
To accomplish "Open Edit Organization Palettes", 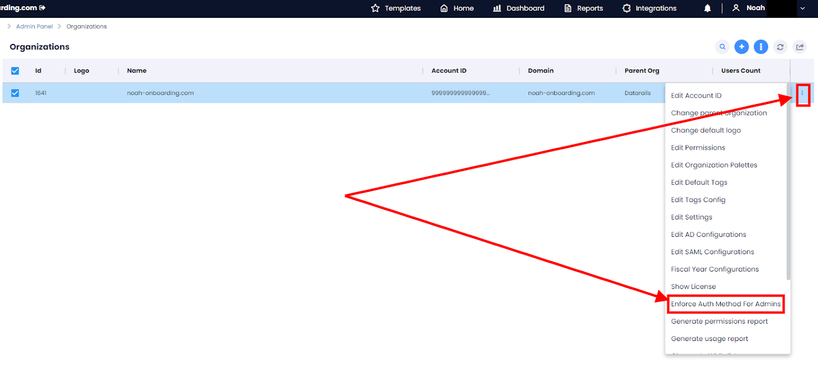I will [714, 165].
